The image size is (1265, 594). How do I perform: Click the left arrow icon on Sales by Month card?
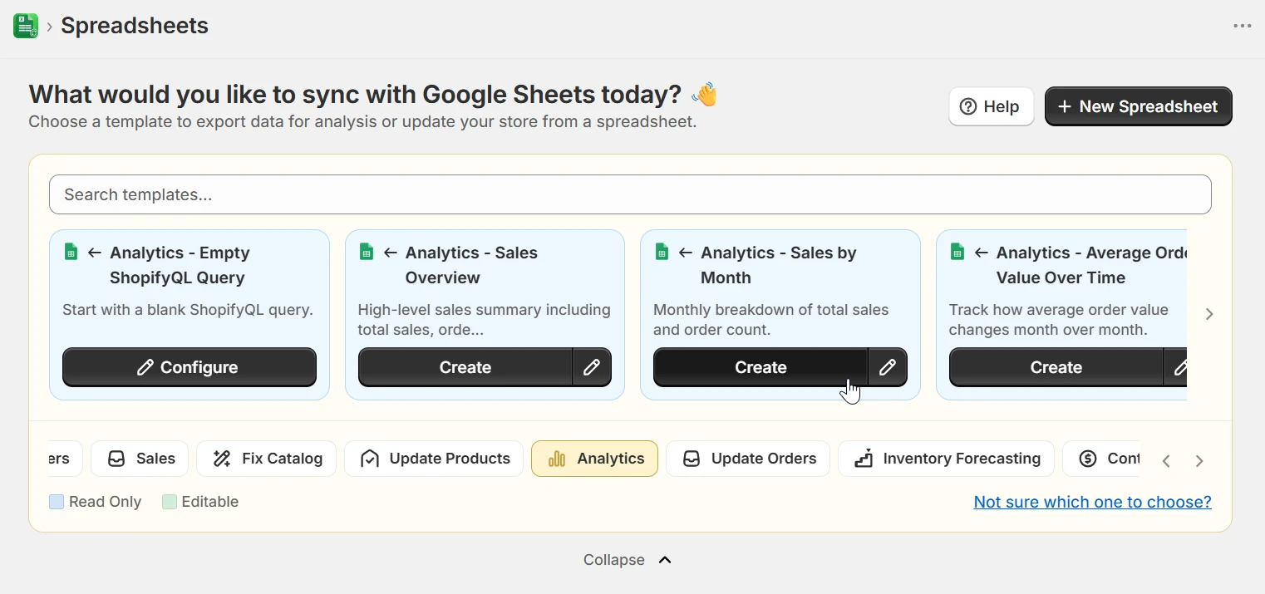(686, 253)
